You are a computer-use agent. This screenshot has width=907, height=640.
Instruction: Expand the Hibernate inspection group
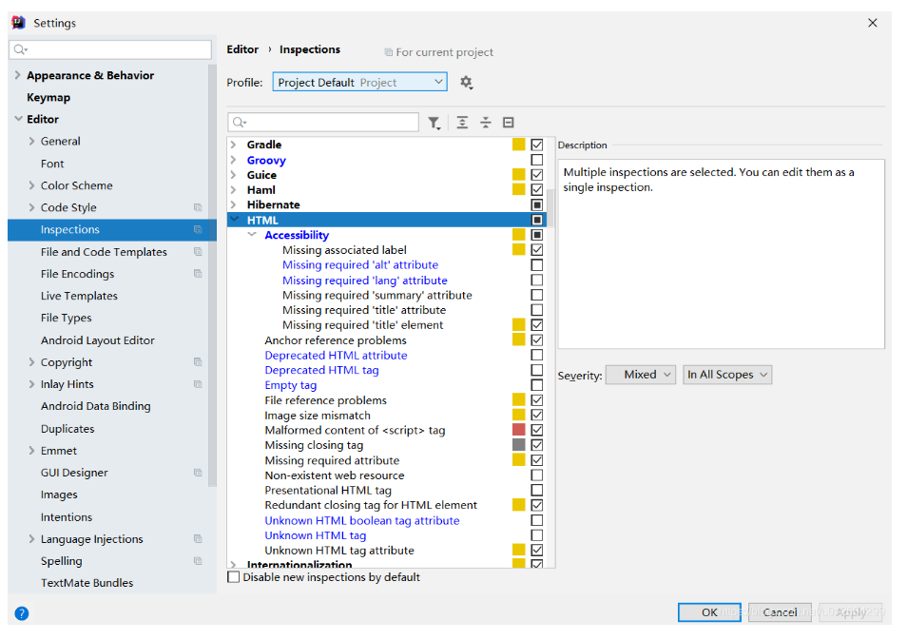233,204
